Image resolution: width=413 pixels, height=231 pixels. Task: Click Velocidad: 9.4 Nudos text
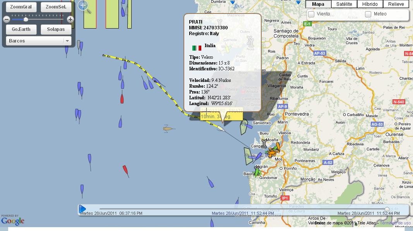pyautogui.click(x=210, y=80)
